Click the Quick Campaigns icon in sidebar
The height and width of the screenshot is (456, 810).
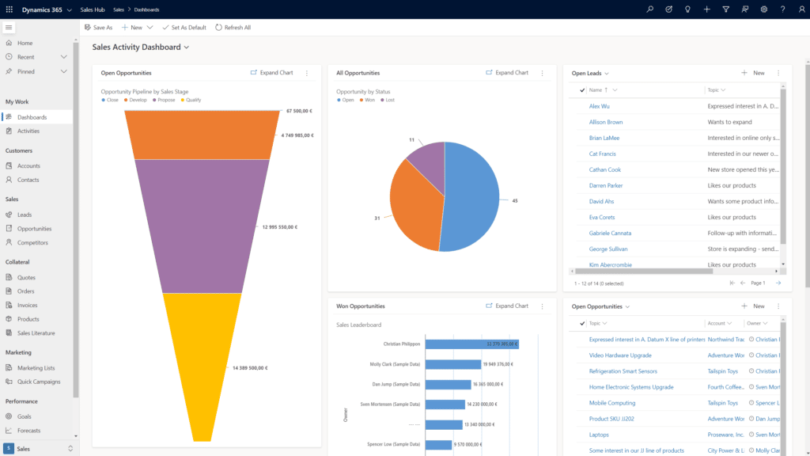pos(9,382)
